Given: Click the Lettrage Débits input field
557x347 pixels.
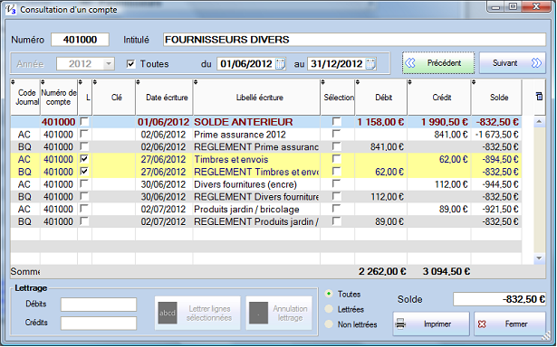Looking at the screenshot, I should point(99,305).
